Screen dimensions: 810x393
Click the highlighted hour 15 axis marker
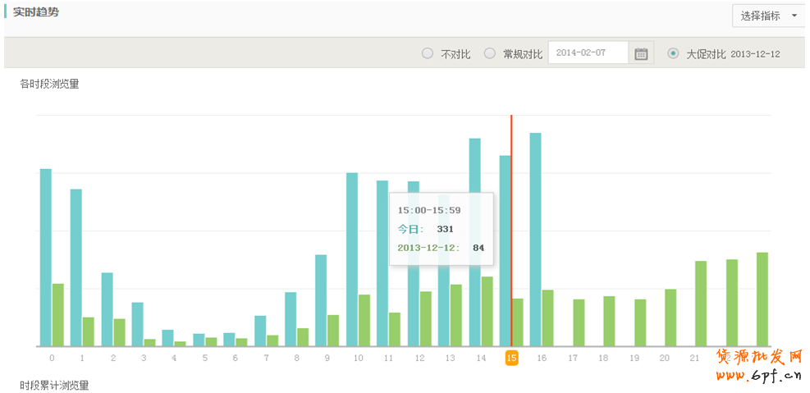click(511, 358)
